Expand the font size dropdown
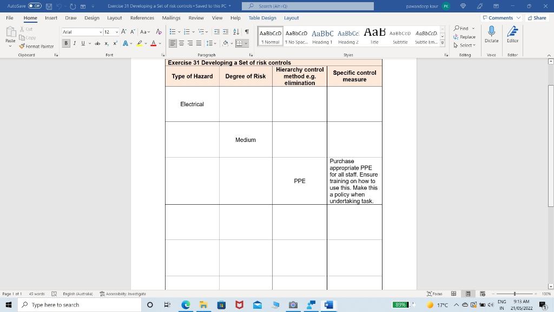The height and width of the screenshot is (312, 554). pos(117,31)
